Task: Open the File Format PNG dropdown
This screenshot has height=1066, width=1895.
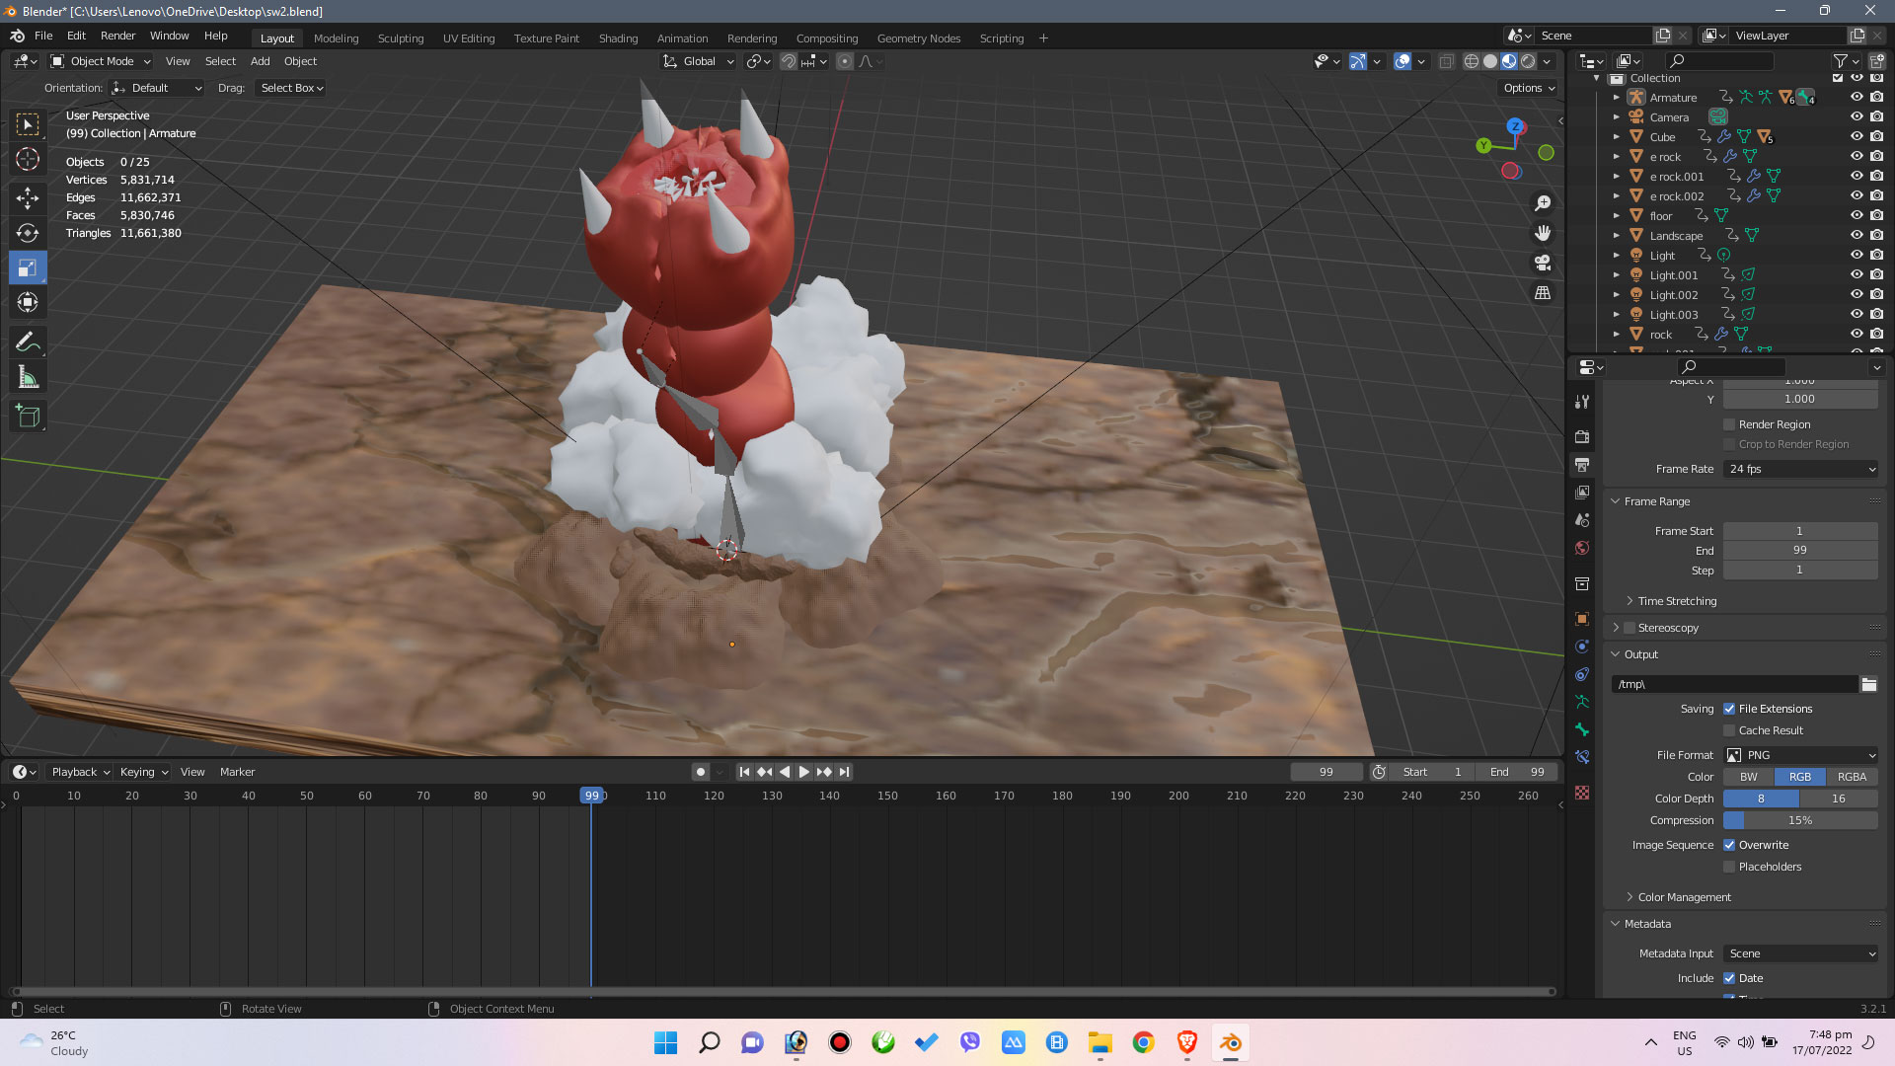Action: tap(1801, 755)
